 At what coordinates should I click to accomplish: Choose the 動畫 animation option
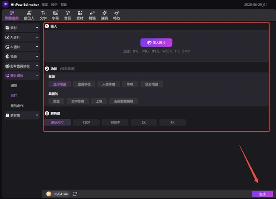click(56, 101)
